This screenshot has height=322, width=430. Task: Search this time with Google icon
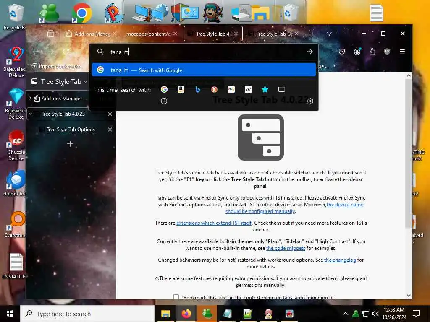[x=164, y=89]
